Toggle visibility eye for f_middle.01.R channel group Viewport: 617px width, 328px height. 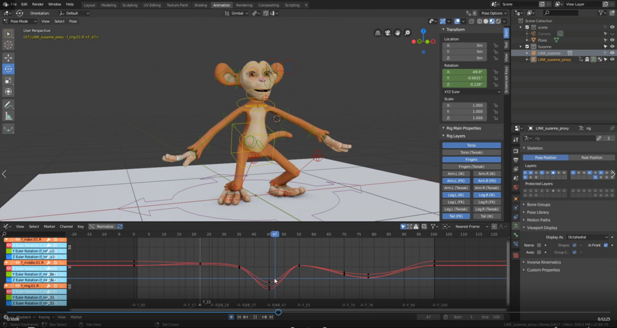(17, 263)
